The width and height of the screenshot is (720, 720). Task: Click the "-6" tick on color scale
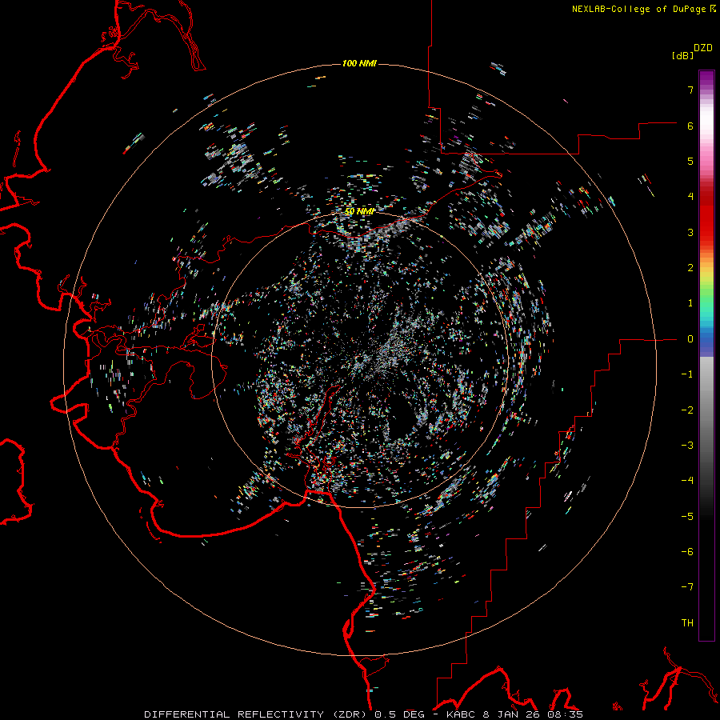click(687, 552)
